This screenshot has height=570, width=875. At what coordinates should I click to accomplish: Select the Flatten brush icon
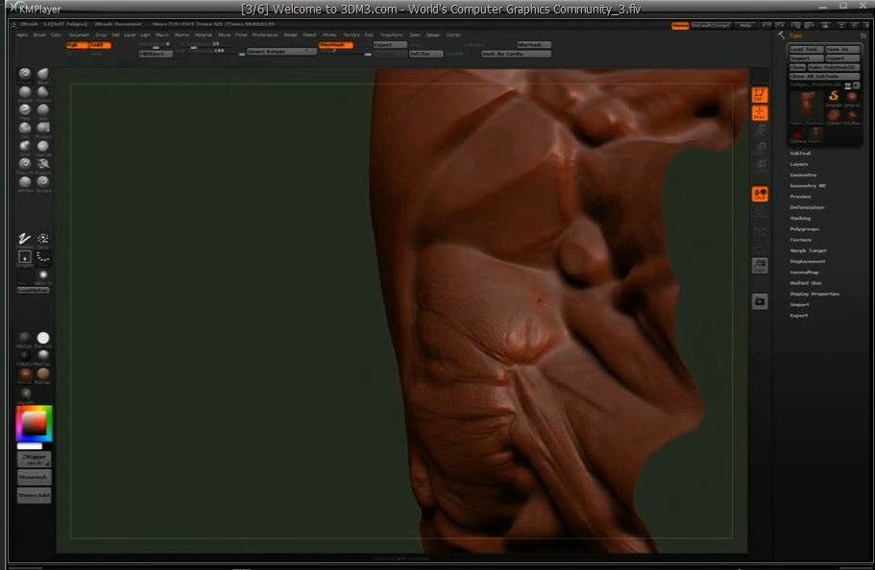(43, 92)
